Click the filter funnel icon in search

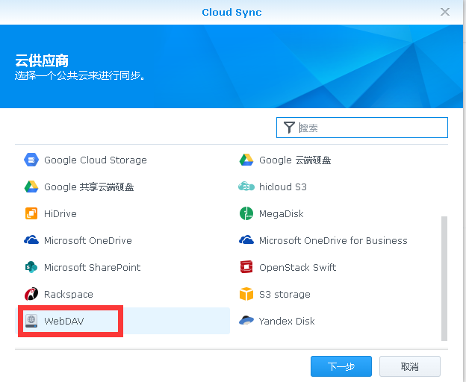(x=289, y=128)
